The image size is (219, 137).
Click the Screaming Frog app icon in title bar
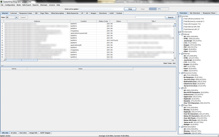tap(2, 2)
